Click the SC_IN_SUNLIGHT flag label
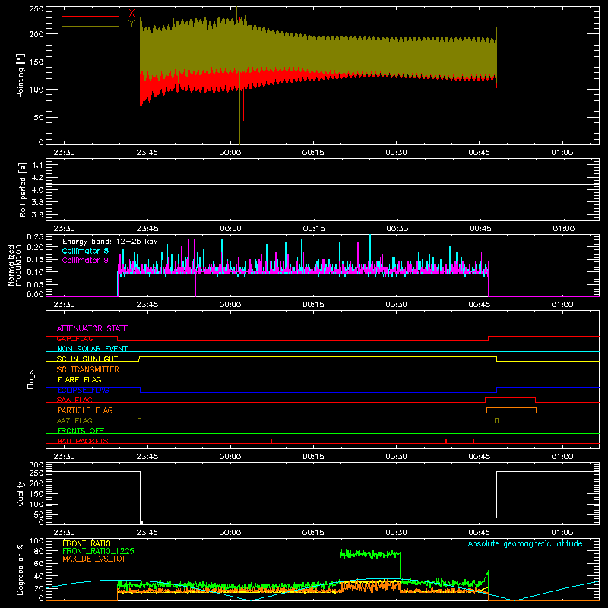The image size is (608, 608). (87, 359)
